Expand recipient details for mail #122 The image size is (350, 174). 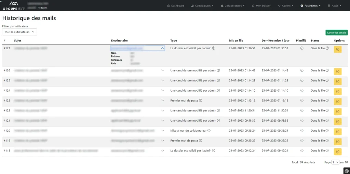click(x=162, y=110)
